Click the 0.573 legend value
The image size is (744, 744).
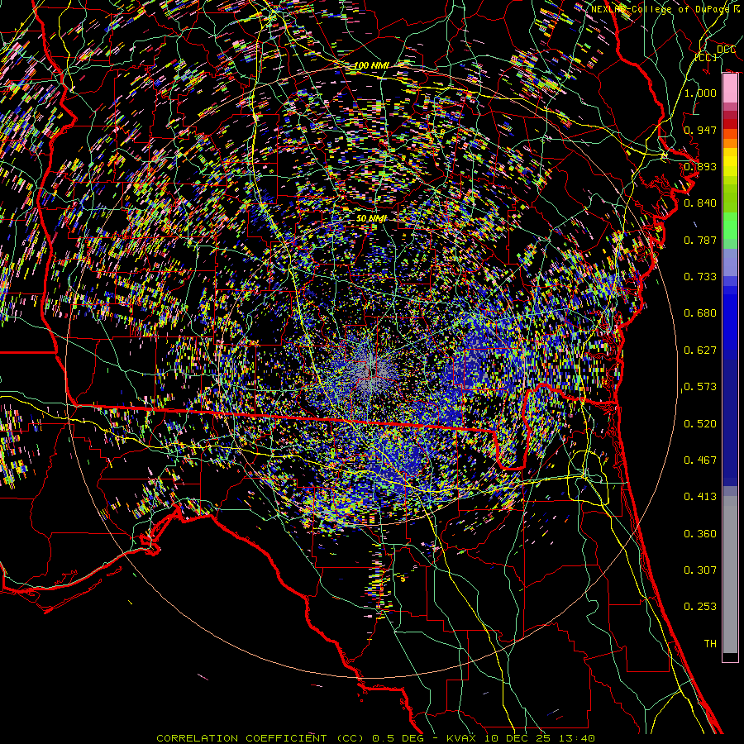click(x=700, y=387)
